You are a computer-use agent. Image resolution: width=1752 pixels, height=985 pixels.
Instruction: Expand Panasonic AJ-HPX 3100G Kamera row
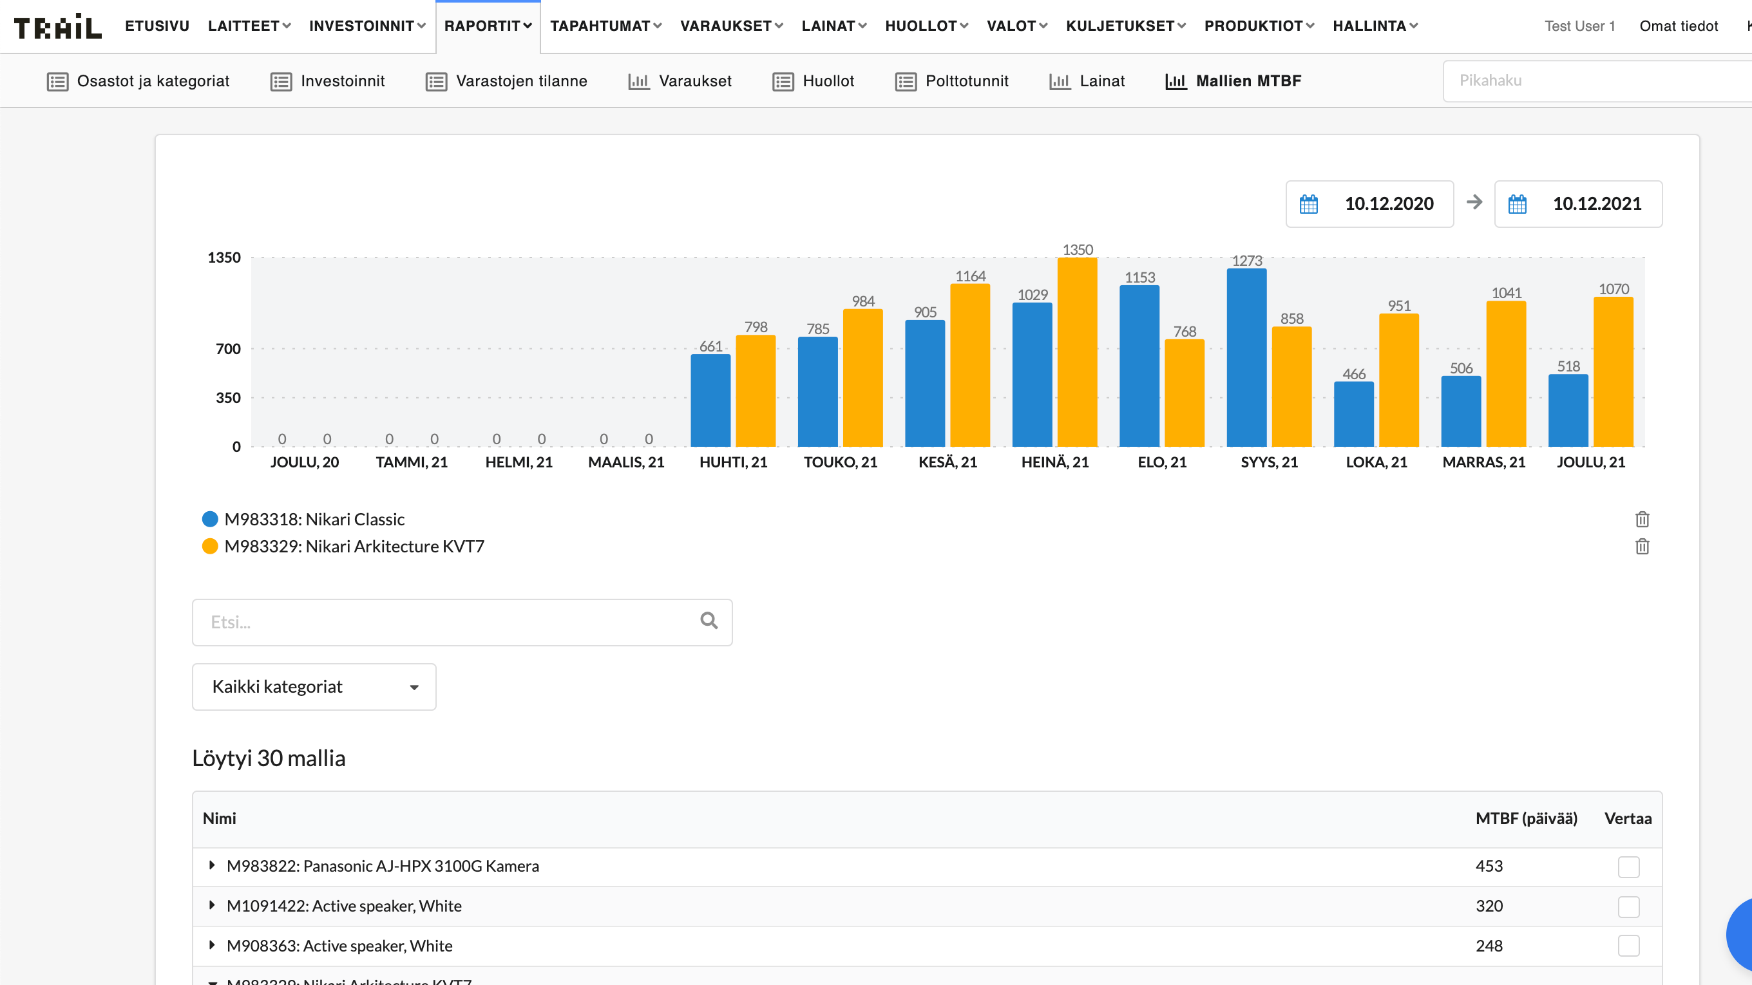tap(211, 865)
